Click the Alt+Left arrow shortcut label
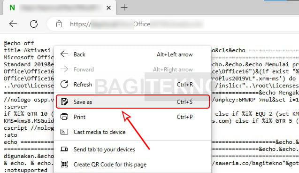 tap(175, 55)
